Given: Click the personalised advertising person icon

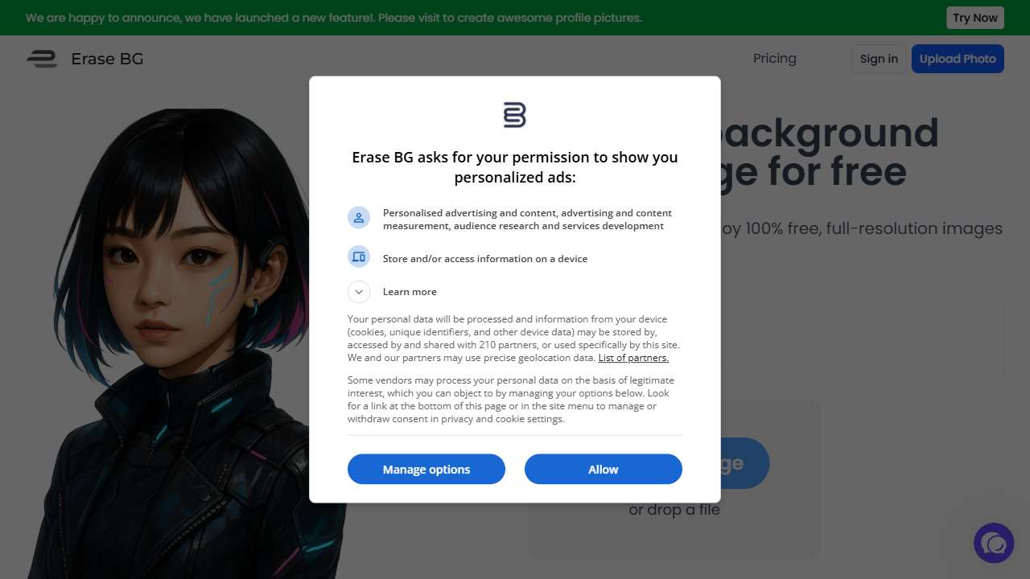Looking at the screenshot, I should point(359,217).
